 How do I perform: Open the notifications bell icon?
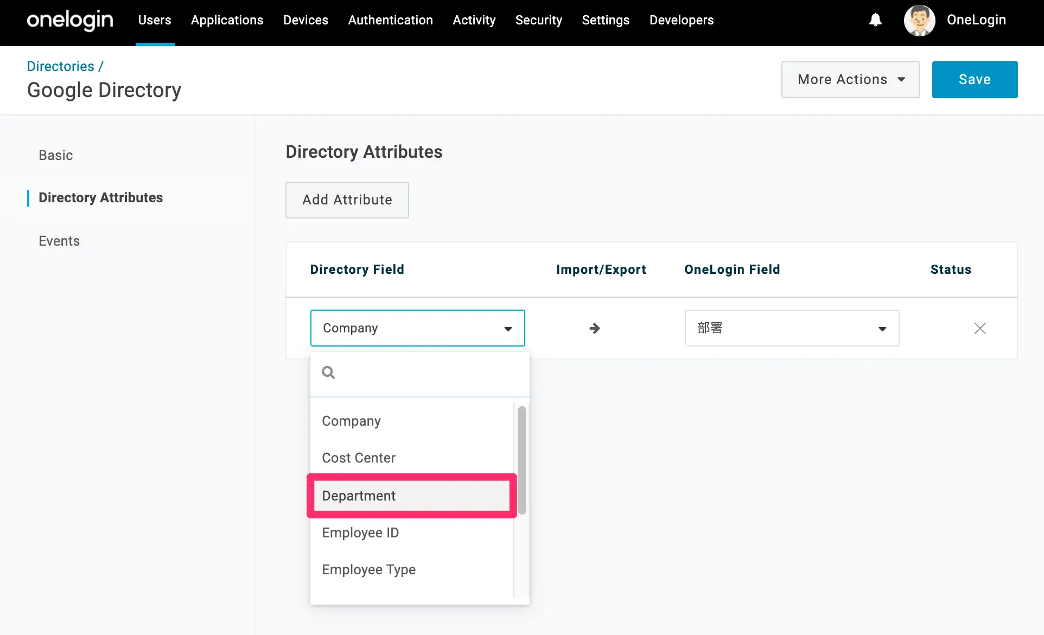875,20
